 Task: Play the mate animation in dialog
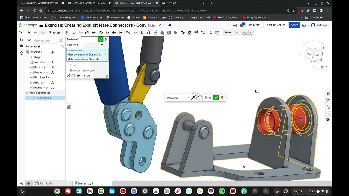(79, 76)
